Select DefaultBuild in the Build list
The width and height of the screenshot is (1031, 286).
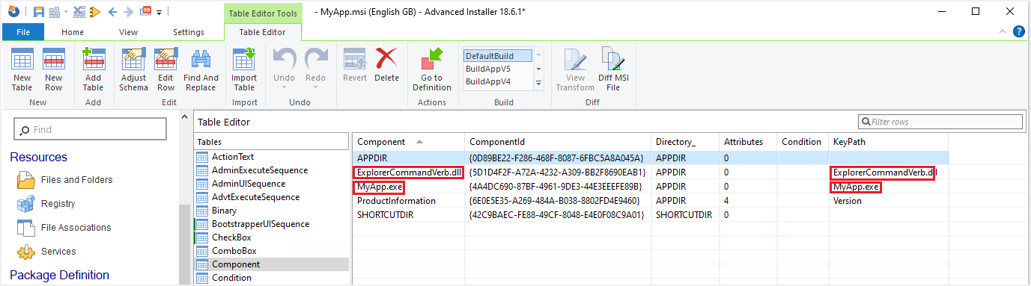pyautogui.click(x=498, y=56)
